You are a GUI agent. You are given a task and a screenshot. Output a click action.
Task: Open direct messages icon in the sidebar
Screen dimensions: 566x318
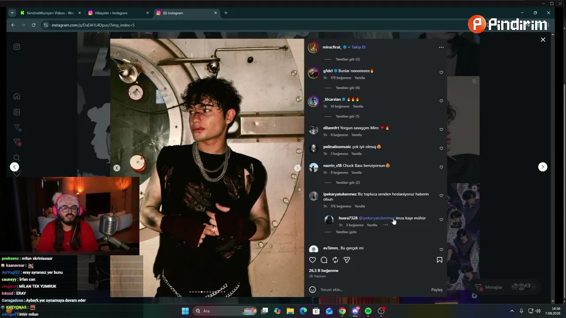[x=17, y=142]
